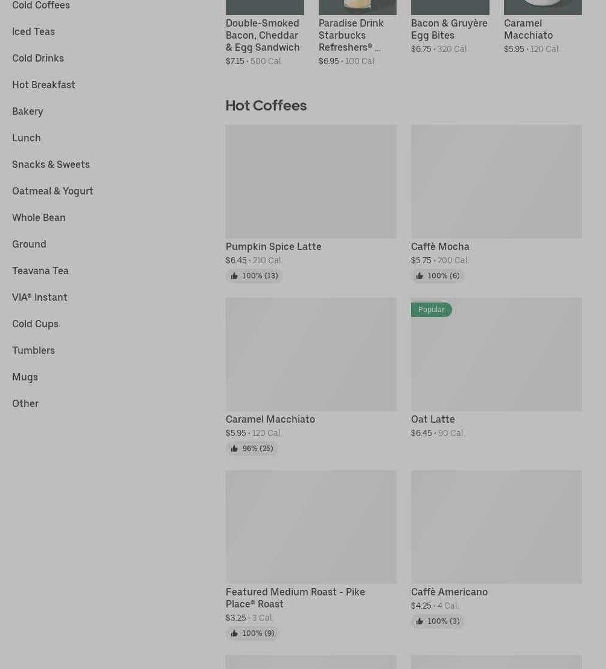Click the Popular badge on Oat Latte

431,310
